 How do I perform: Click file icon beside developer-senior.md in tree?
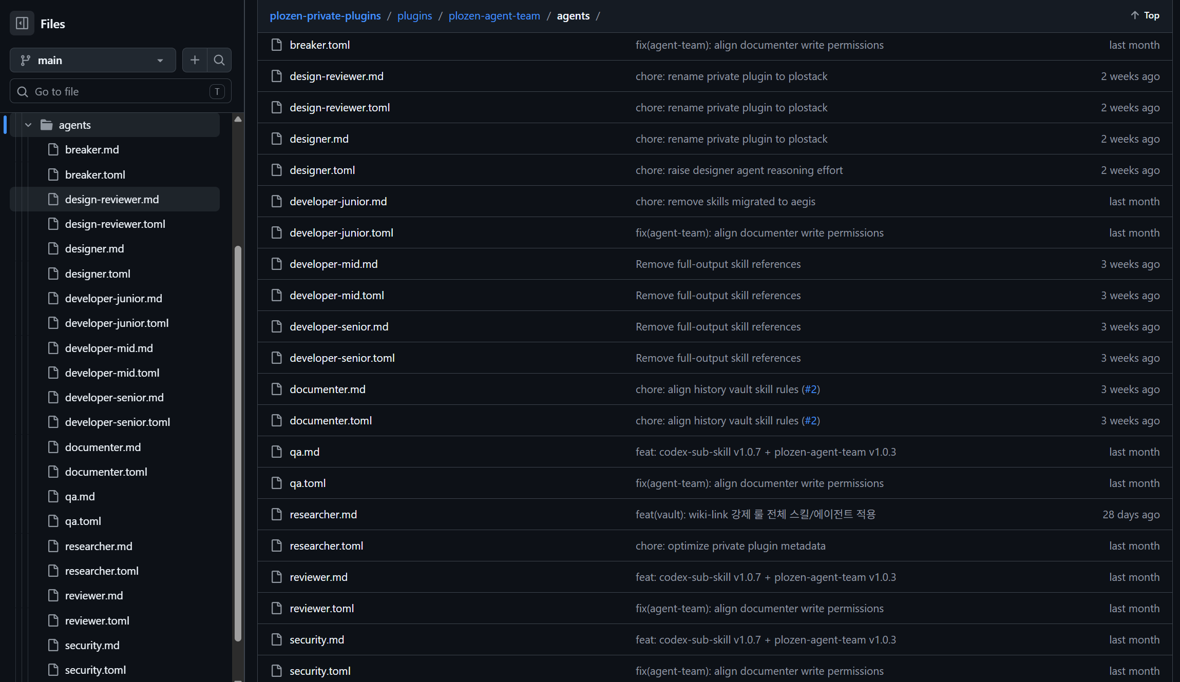53,397
